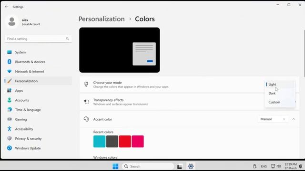Click the System monitor icon
305x171 pixels.
coord(10,52)
